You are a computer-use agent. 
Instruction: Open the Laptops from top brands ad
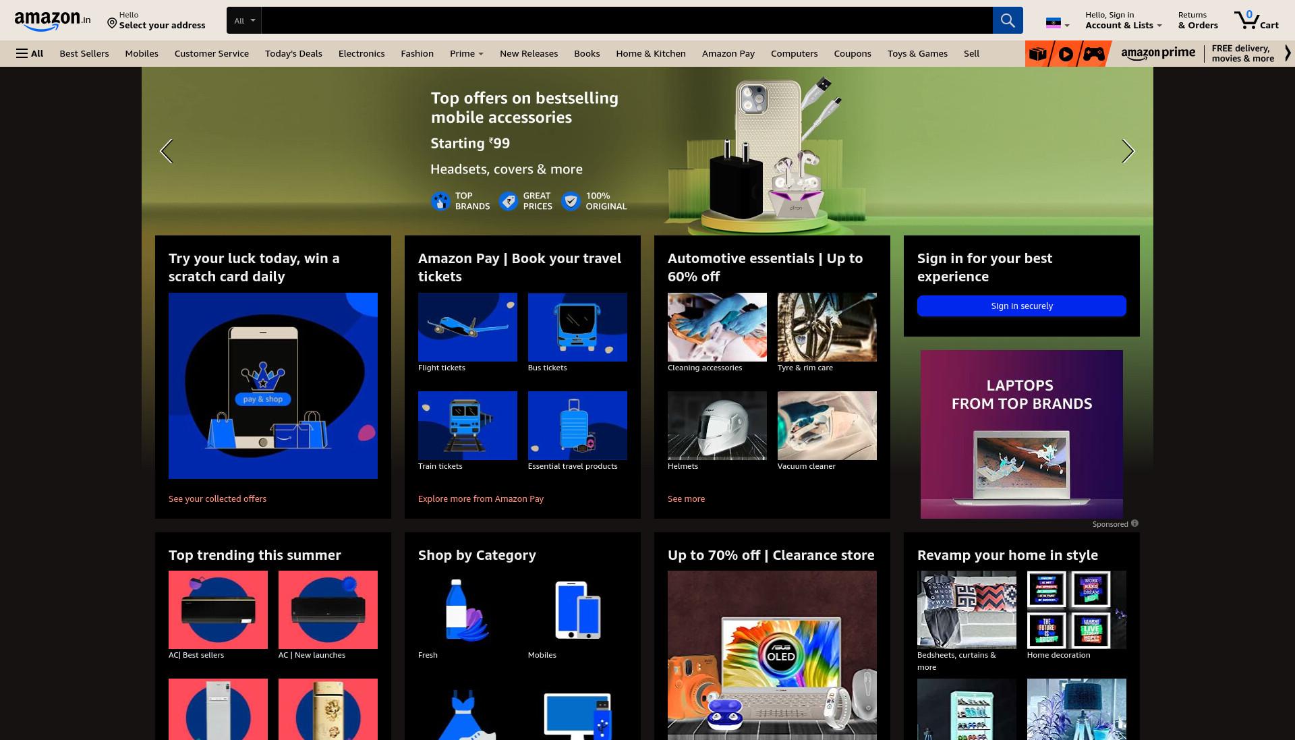tap(1022, 434)
